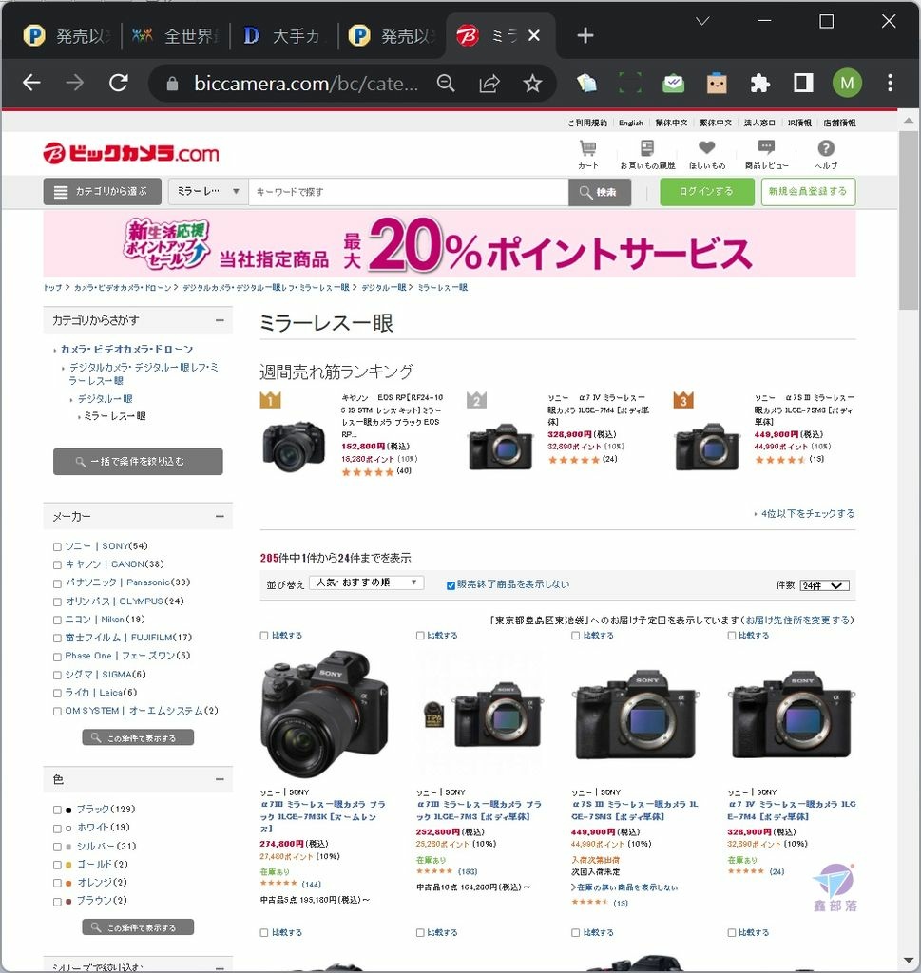Open お買いもの履歴 purchase history icon

pos(647,154)
